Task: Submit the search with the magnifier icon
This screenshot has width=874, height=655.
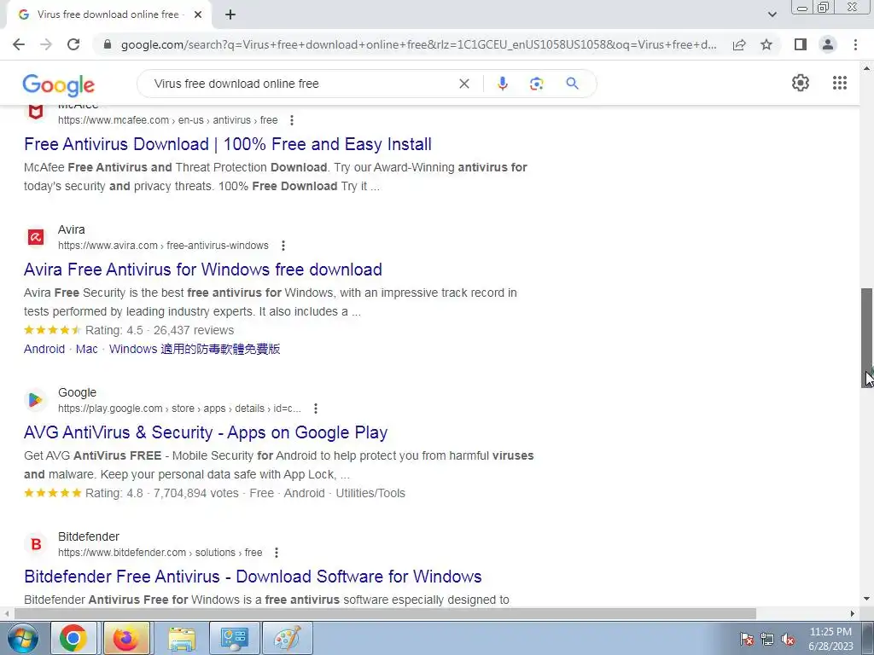Action: [572, 84]
